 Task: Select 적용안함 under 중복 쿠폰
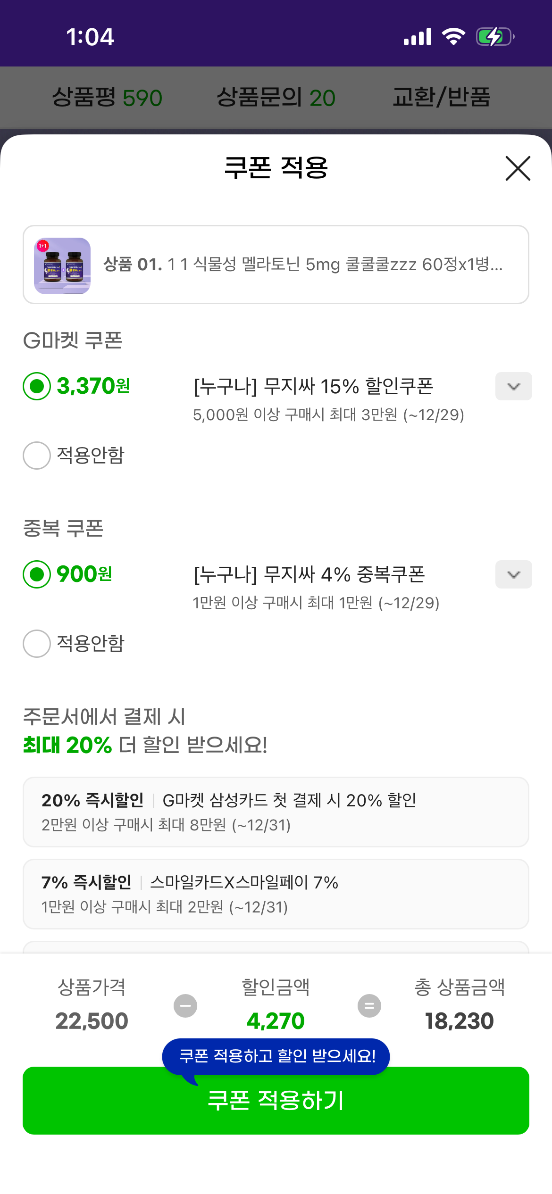click(37, 643)
